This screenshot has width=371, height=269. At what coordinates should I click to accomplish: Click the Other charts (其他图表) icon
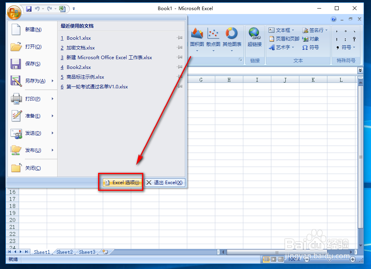pos(232,33)
